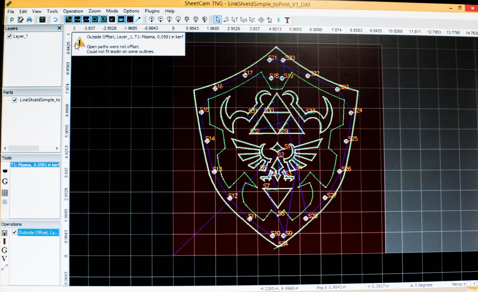This screenshot has height=292, width=478.
Task: Open the Edit menu
Action: [x=23, y=11]
